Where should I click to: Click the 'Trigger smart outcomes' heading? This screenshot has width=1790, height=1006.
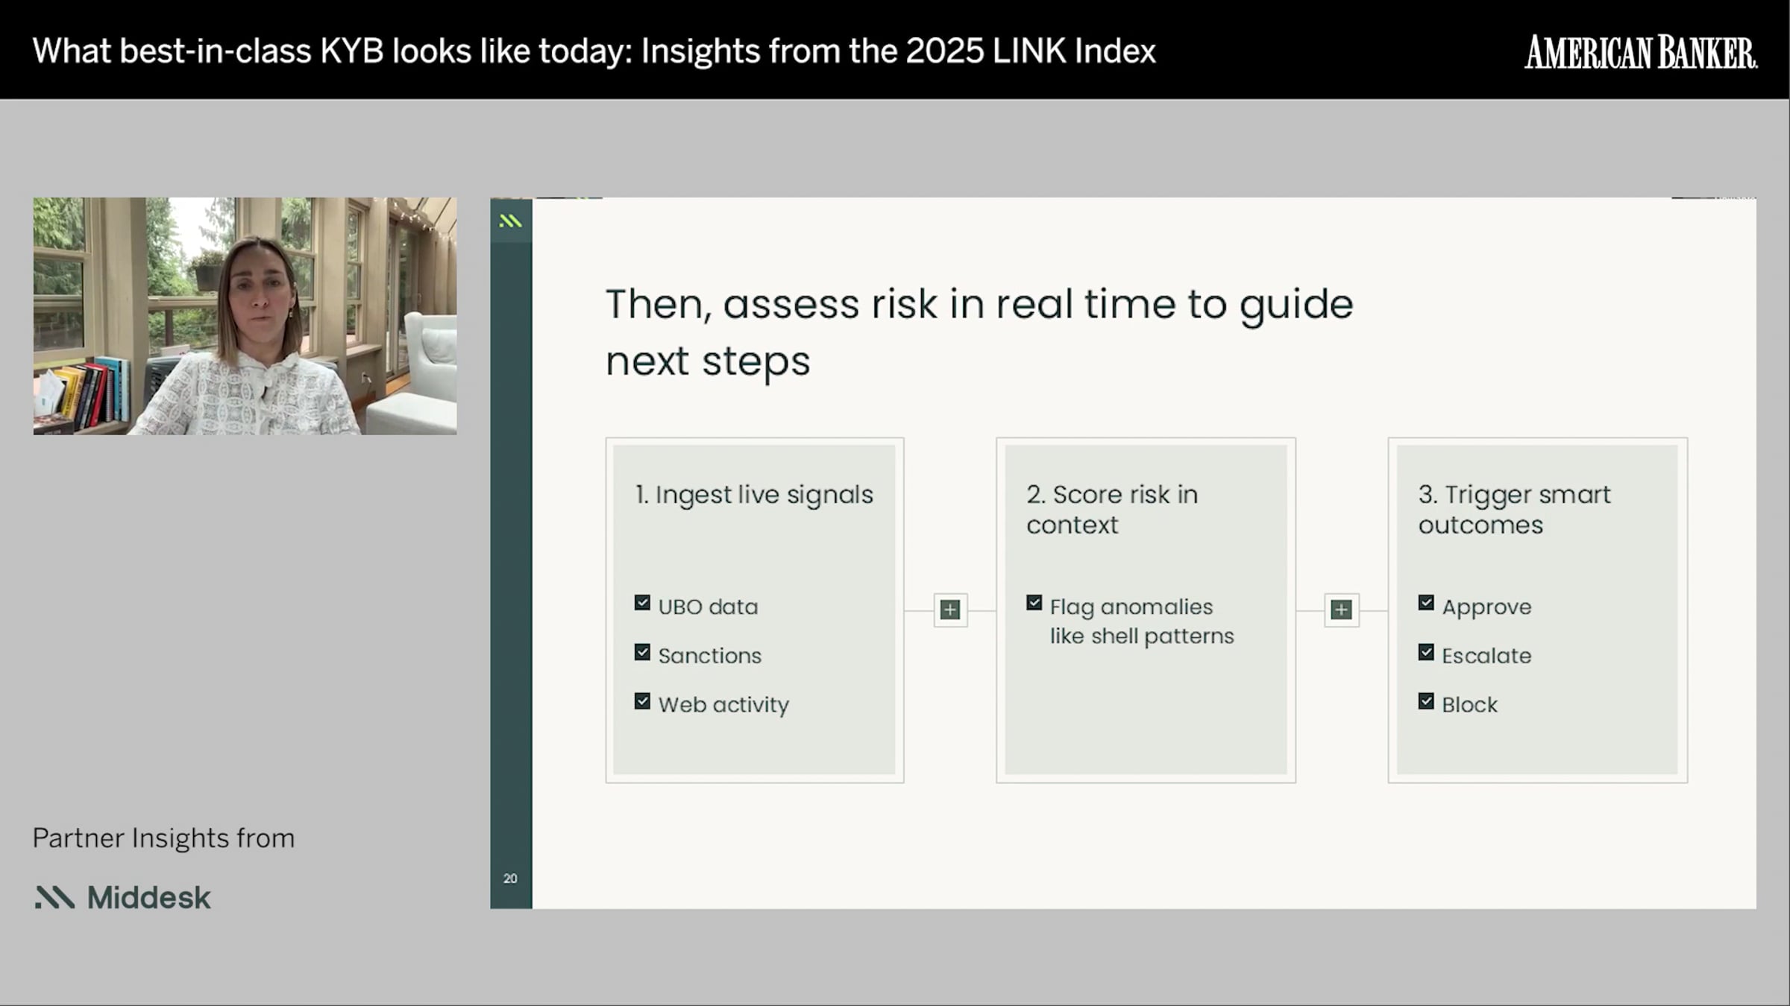[x=1514, y=509]
